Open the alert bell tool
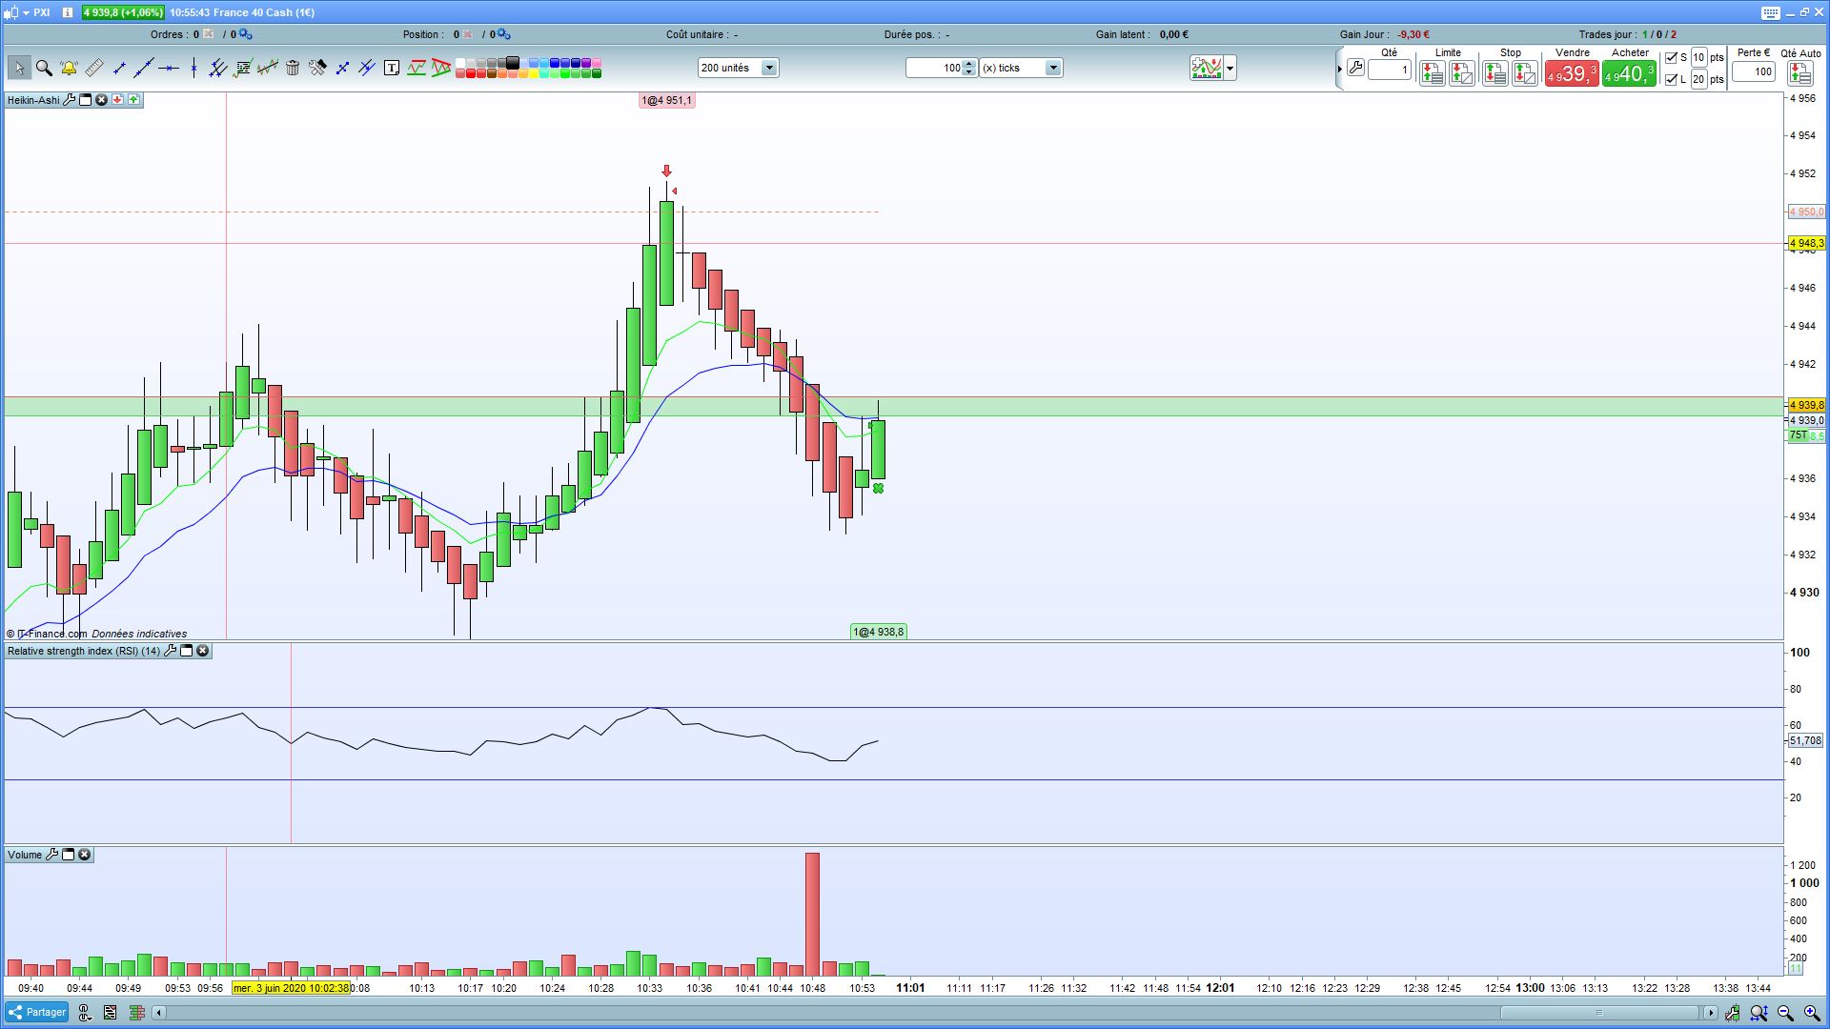 pos(69,68)
